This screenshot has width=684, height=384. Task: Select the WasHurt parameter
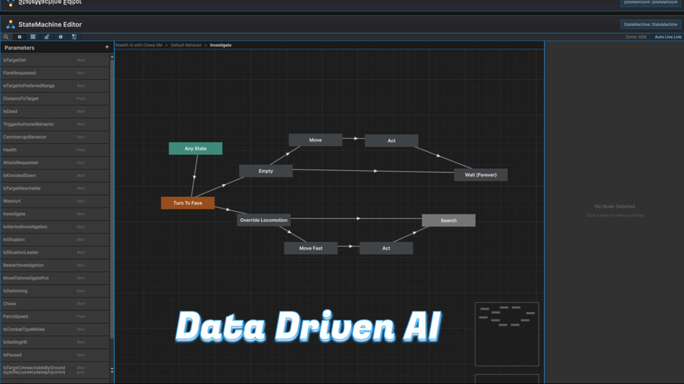pyautogui.click(x=55, y=201)
